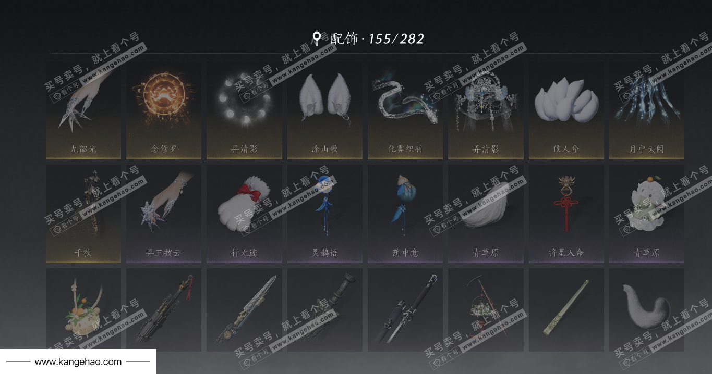The height and width of the screenshot is (374, 712).
Task: Select the 行无迹 paw with red bow
Action: point(244,214)
